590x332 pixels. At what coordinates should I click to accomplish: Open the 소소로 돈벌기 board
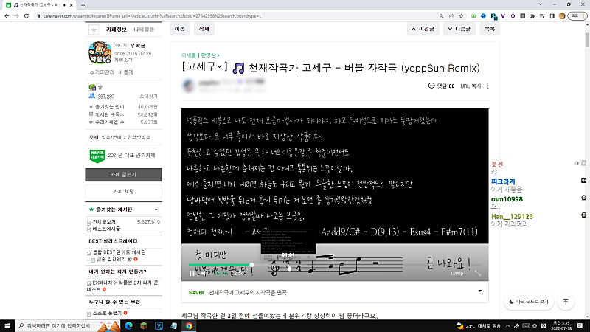click(x=107, y=313)
